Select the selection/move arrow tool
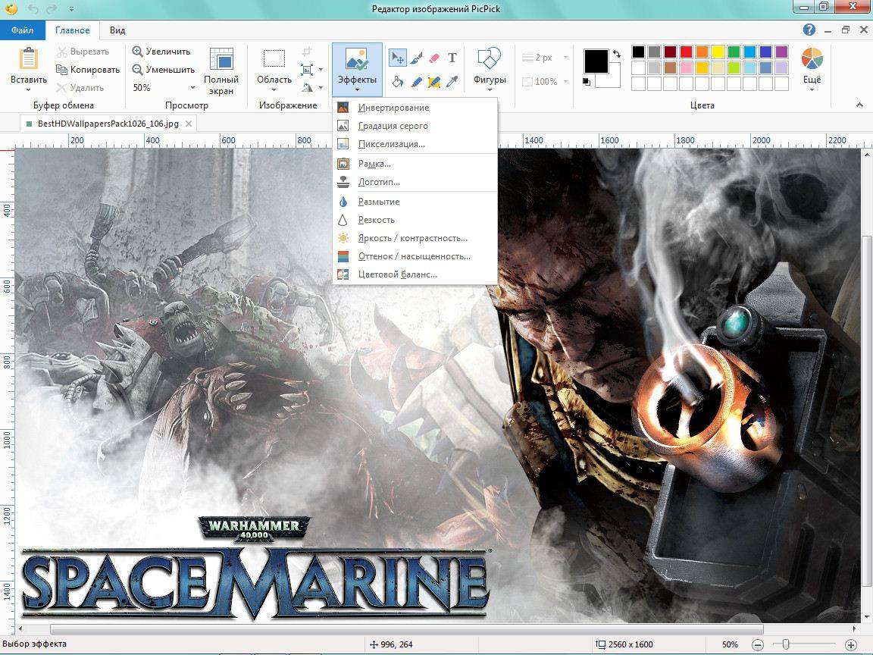 tap(398, 58)
